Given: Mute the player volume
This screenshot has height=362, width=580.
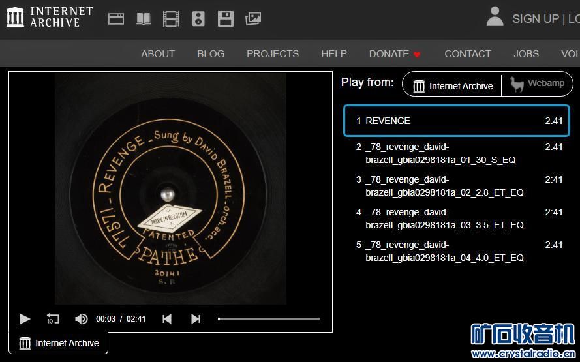Looking at the screenshot, I should (82, 319).
